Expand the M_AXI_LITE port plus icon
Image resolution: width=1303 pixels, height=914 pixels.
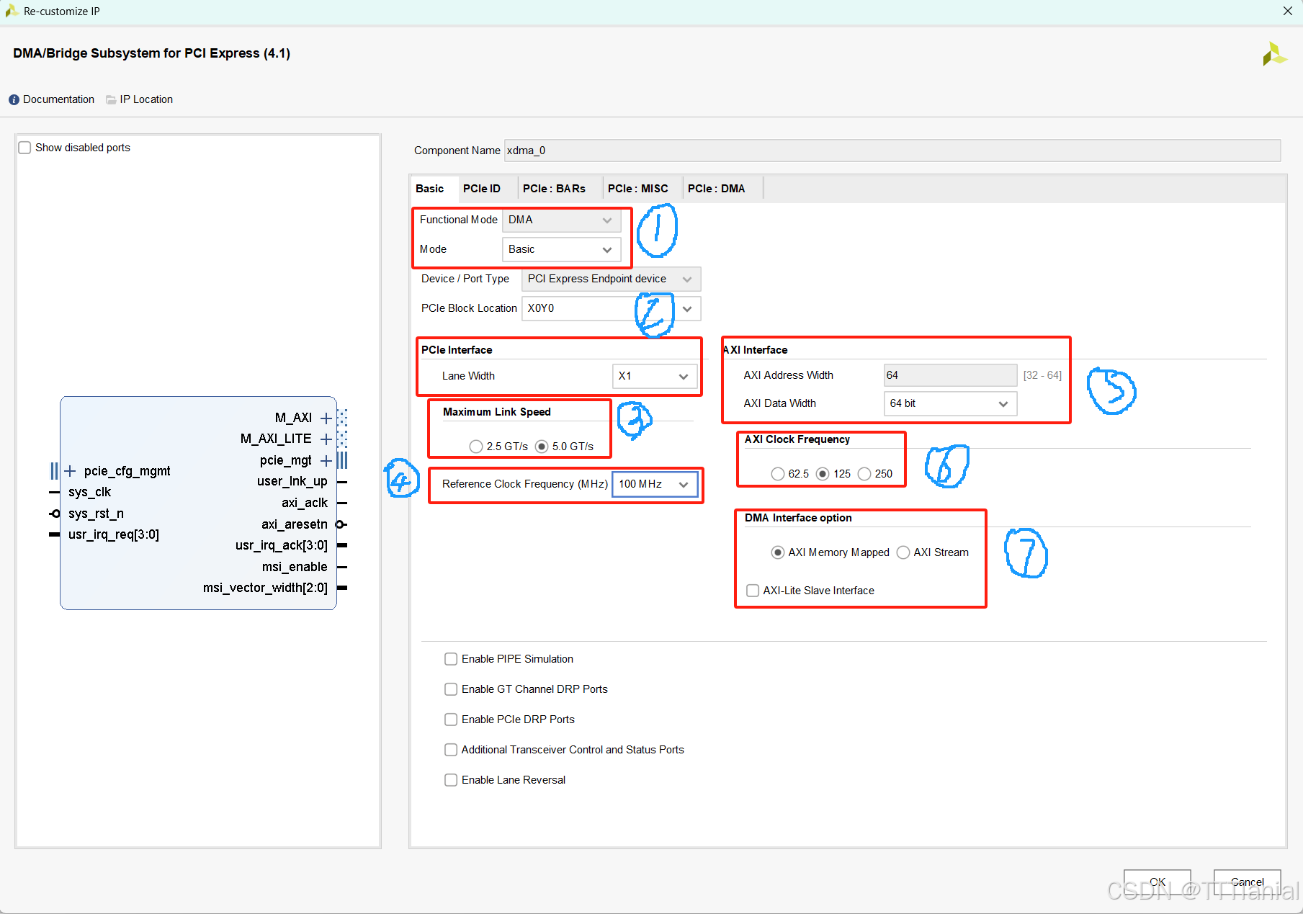[x=326, y=439]
